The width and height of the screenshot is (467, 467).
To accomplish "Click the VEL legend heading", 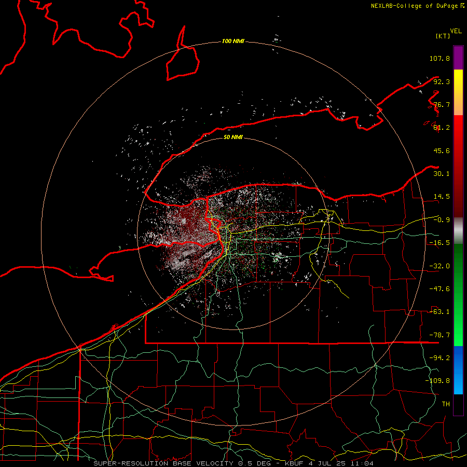I will [x=456, y=31].
